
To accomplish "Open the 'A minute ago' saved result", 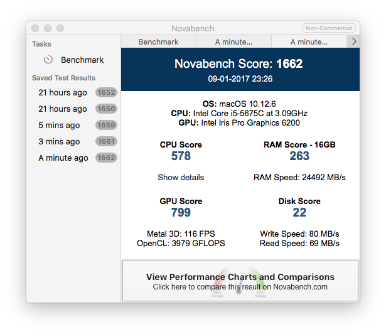I will pos(73,158).
